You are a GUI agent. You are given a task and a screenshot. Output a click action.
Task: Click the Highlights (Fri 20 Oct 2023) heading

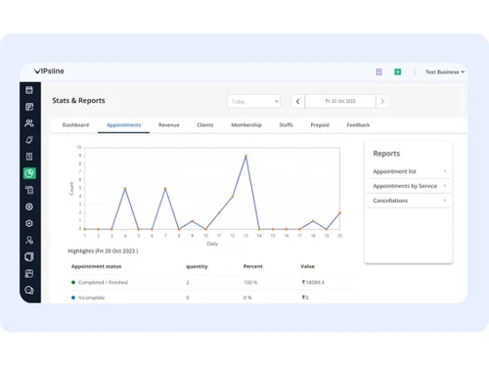103,251
